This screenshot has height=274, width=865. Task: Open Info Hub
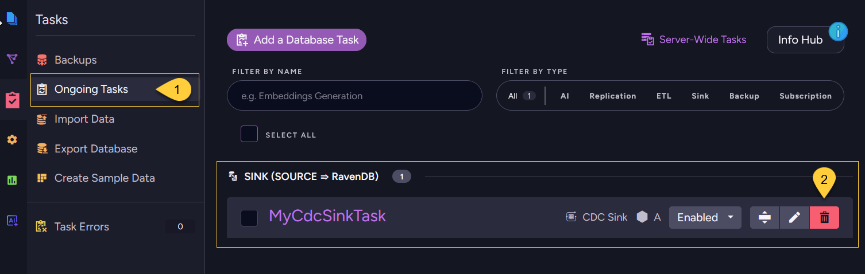(x=801, y=40)
